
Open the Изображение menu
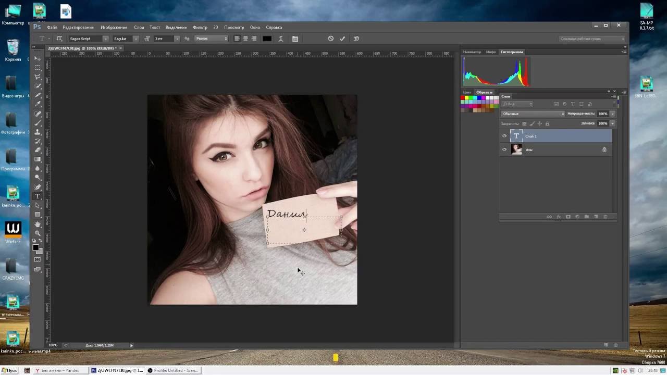click(x=114, y=27)
